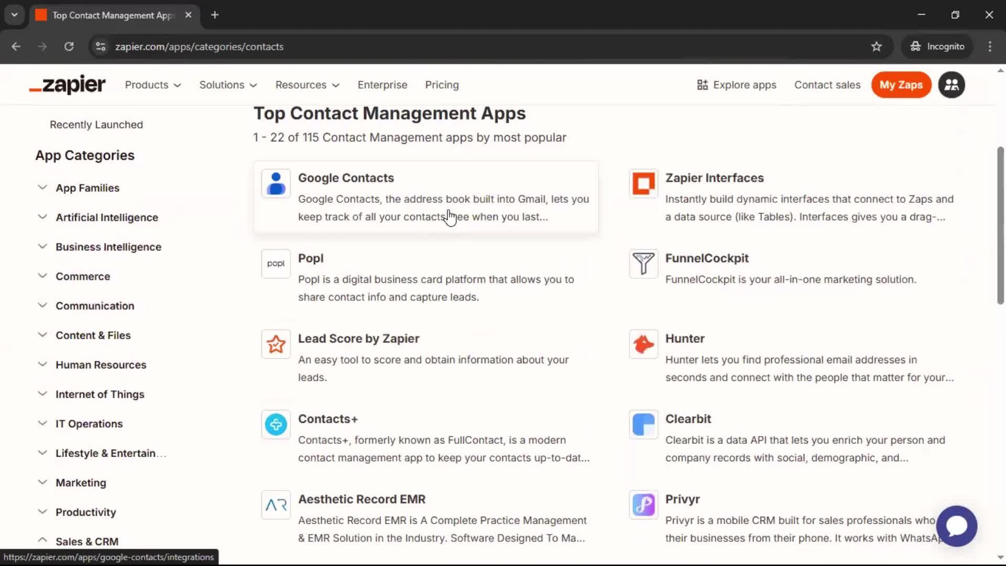The image size is (1006, 566).
Task: Open the Aesthetic Record EMR title link
Action: (x=362, y=499)
